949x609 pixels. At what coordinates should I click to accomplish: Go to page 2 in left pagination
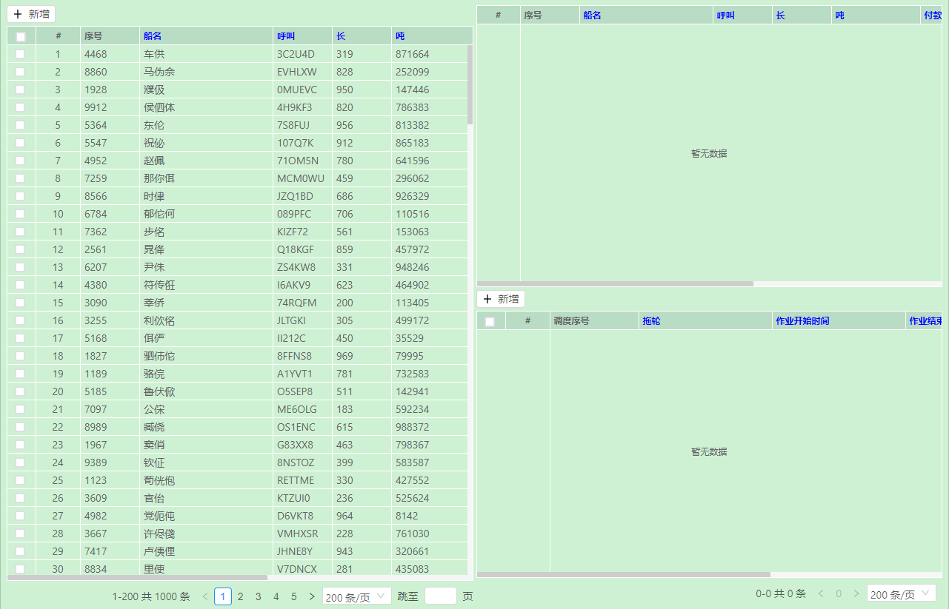tap(241, 596)
